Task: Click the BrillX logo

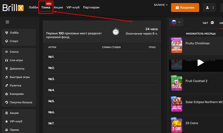Action: 13,7
